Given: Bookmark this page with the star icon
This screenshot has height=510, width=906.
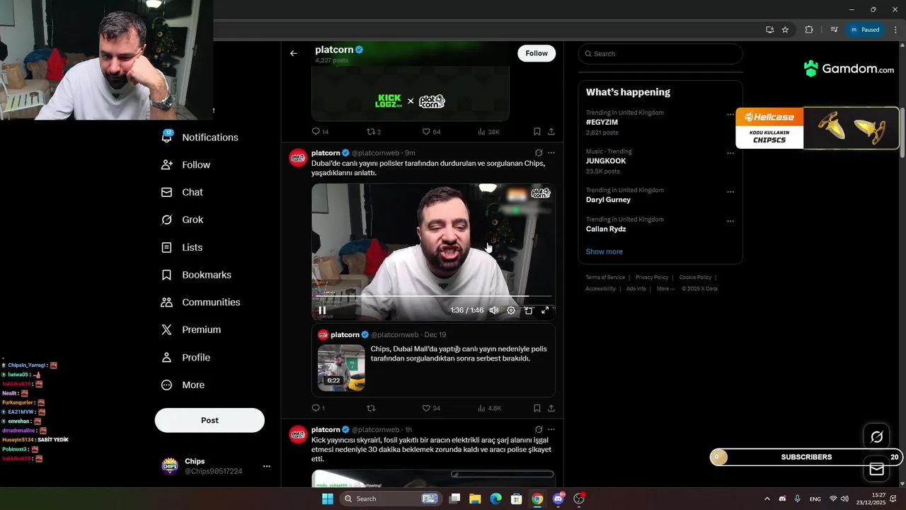Looking at the screenshot, I should pyautogui.click(x=785, y=30).
